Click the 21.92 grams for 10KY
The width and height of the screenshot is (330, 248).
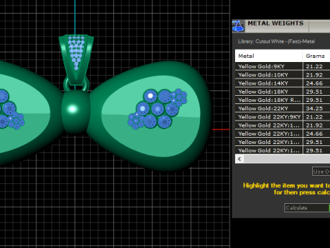coord(314,75)
